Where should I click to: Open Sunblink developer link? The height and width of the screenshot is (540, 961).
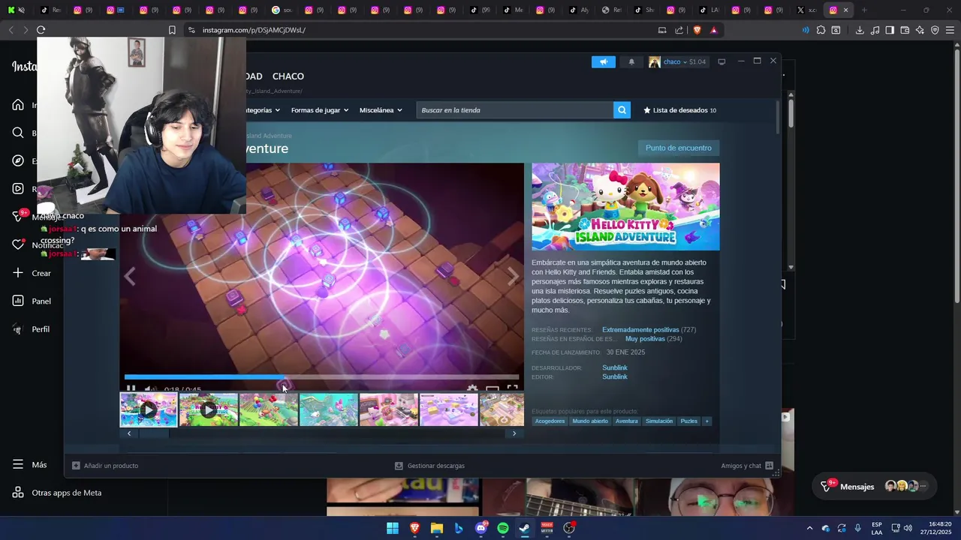615,368
